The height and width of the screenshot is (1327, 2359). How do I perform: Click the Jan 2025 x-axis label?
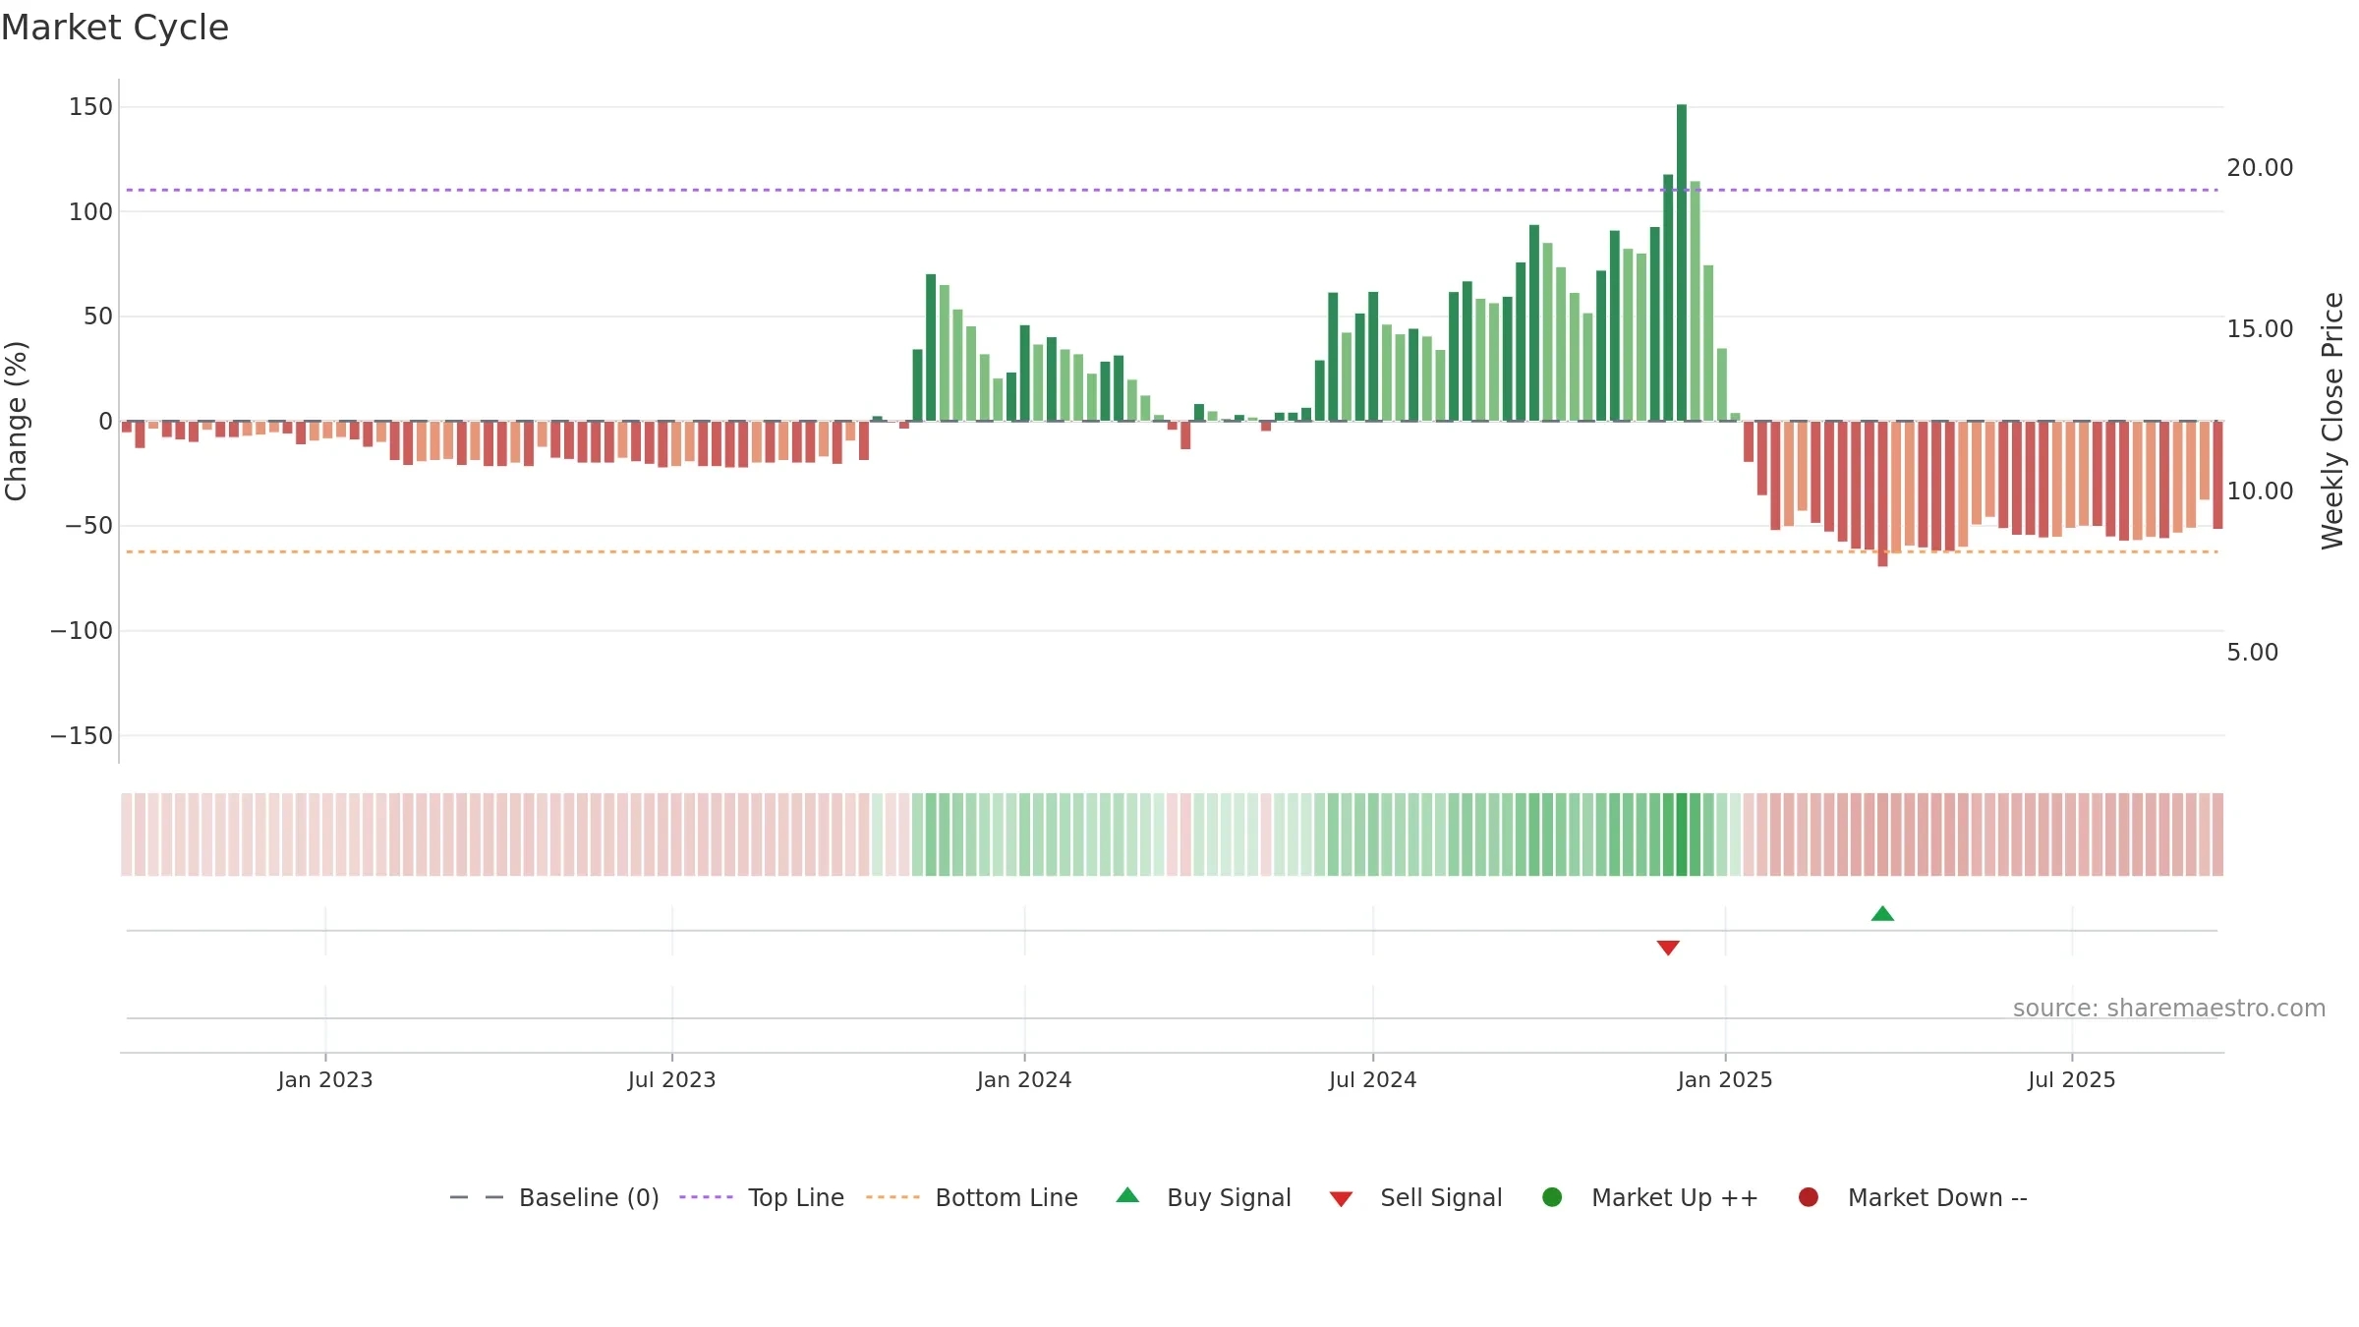click(x=1725, y=1080)
